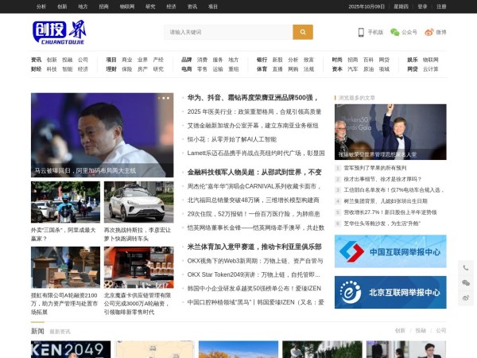Select the 创新 tab in 新闻 section
This screenshot has height=358, width=477.
click(x=400, y=330)
